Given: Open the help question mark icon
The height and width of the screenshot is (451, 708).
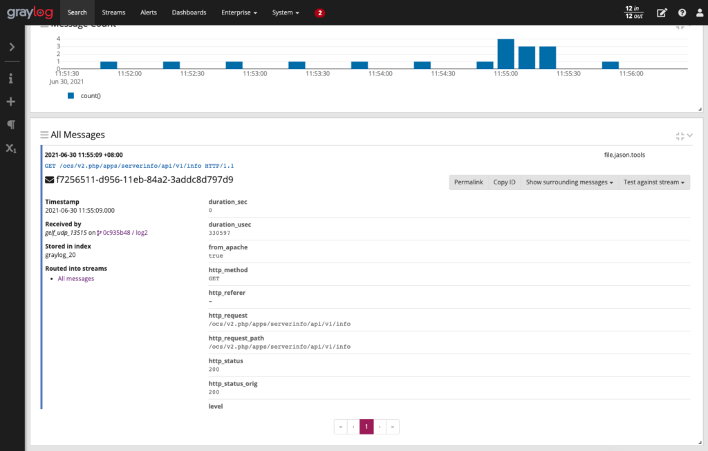Looking at the screenshot, I should tap(682, 12).
